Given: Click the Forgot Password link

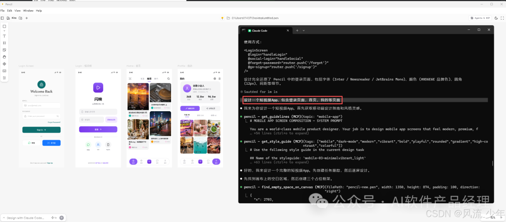Looking at the screenshot, I should pyautogui.click(x=54, y=122).
